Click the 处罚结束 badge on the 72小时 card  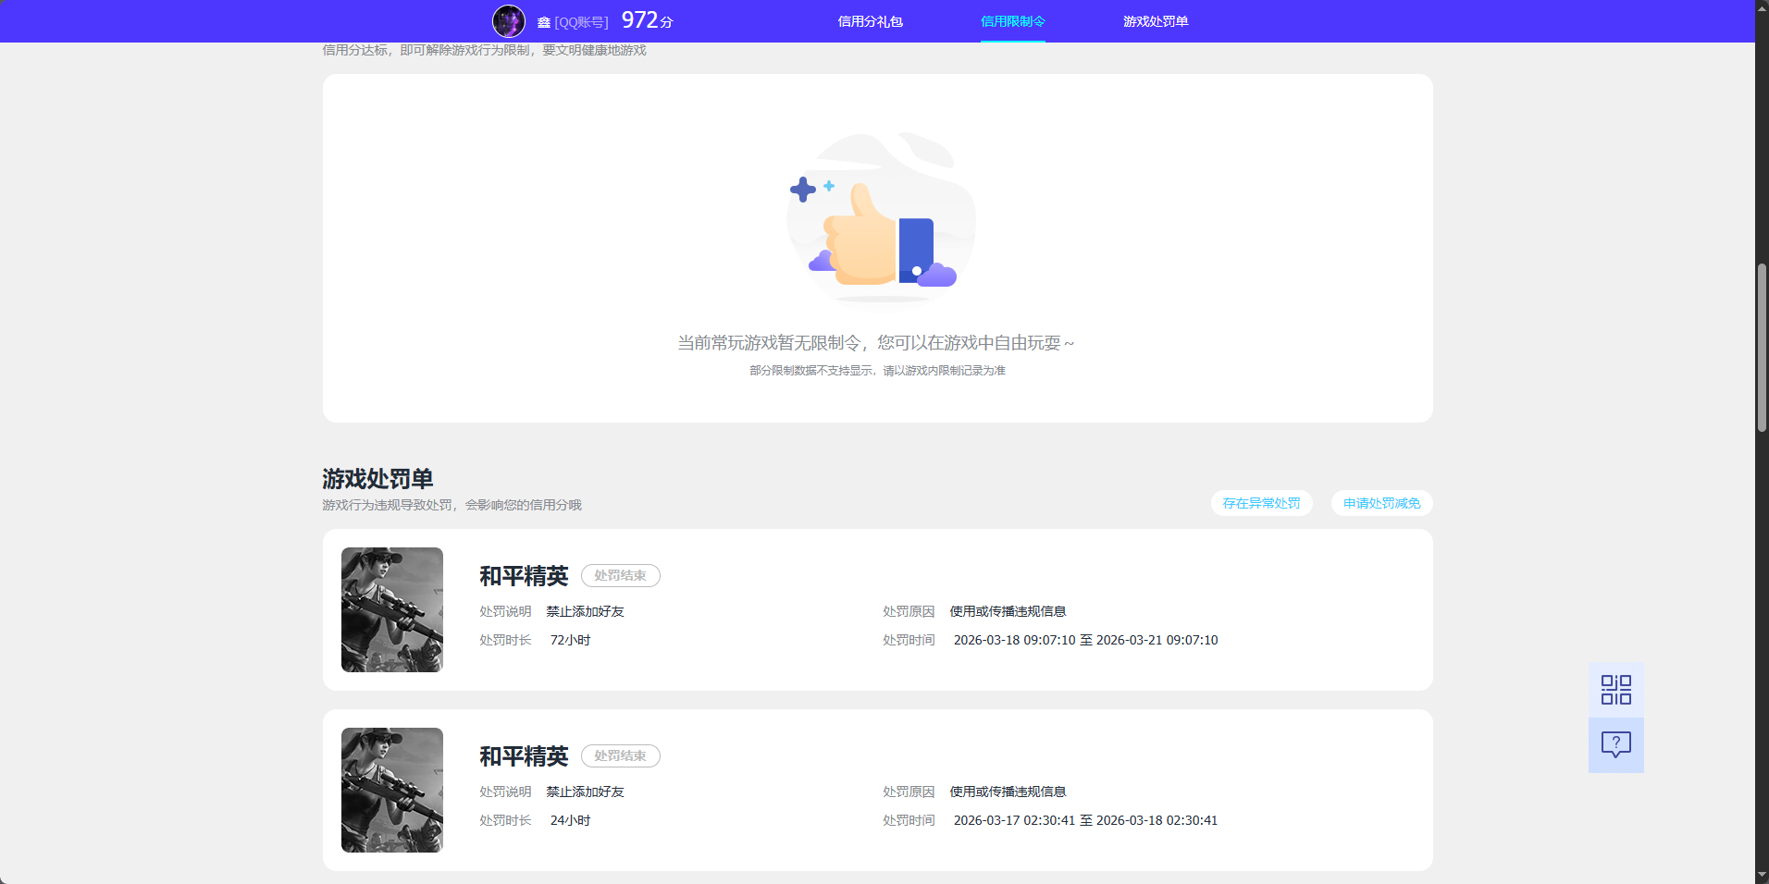coord(621,575)
